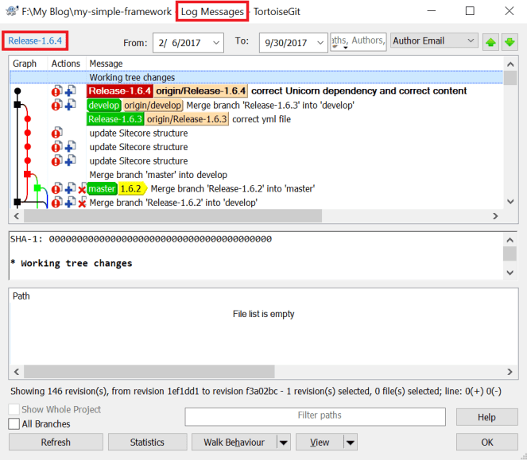Click the green develop branch label
Screen dimensions: 527x460
(103, 106)
